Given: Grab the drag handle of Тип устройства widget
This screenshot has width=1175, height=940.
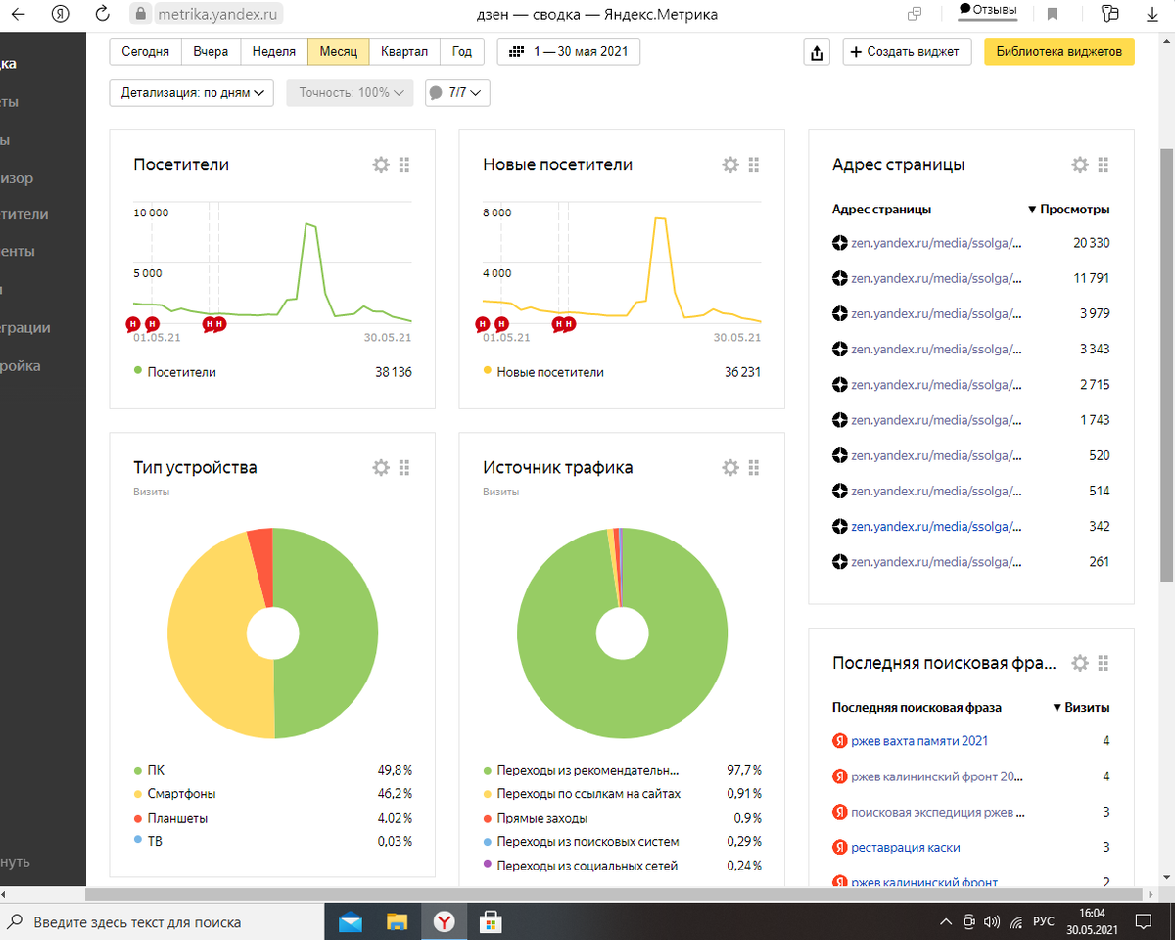Looking at the screenshot, I should click(x=404, y=467).
